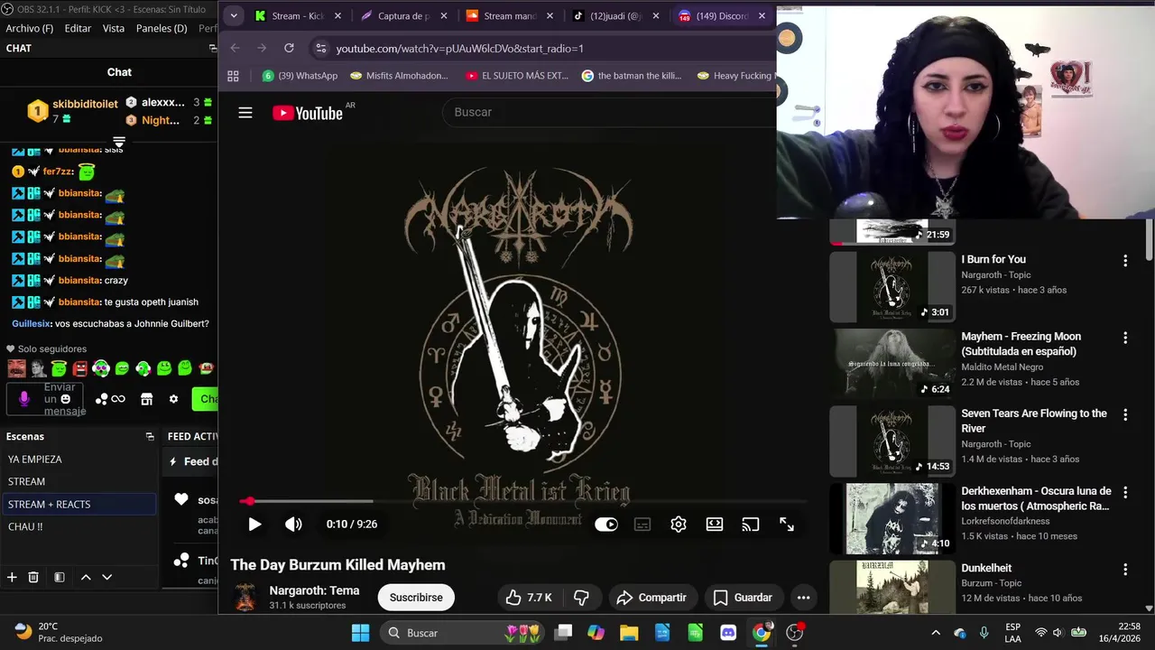Switch to the (149) Discord tab
Image resolution: width=1155 pixels, height=650 pixels.
tap(722, 15)
